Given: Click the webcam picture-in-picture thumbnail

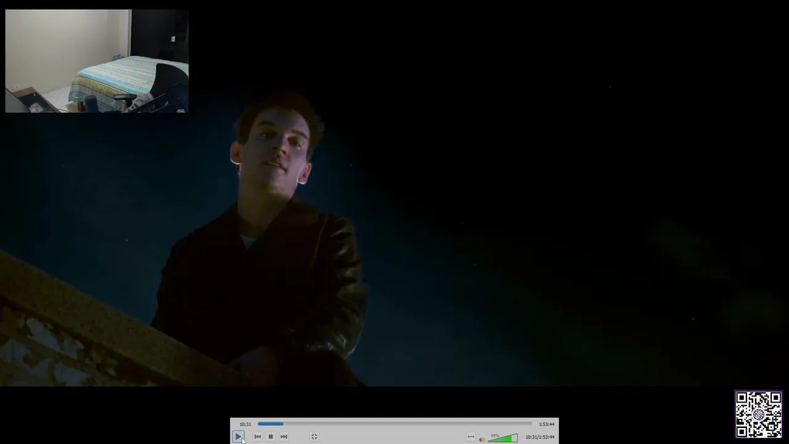Looking at the screenshot, I should click(97, 61).
